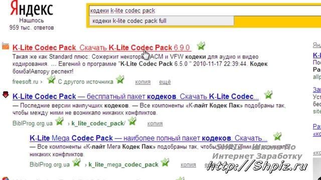Click the Яндекс logo
Viewport: 321px width, 180px height.
pyautogui.click(x=32, y=8)
